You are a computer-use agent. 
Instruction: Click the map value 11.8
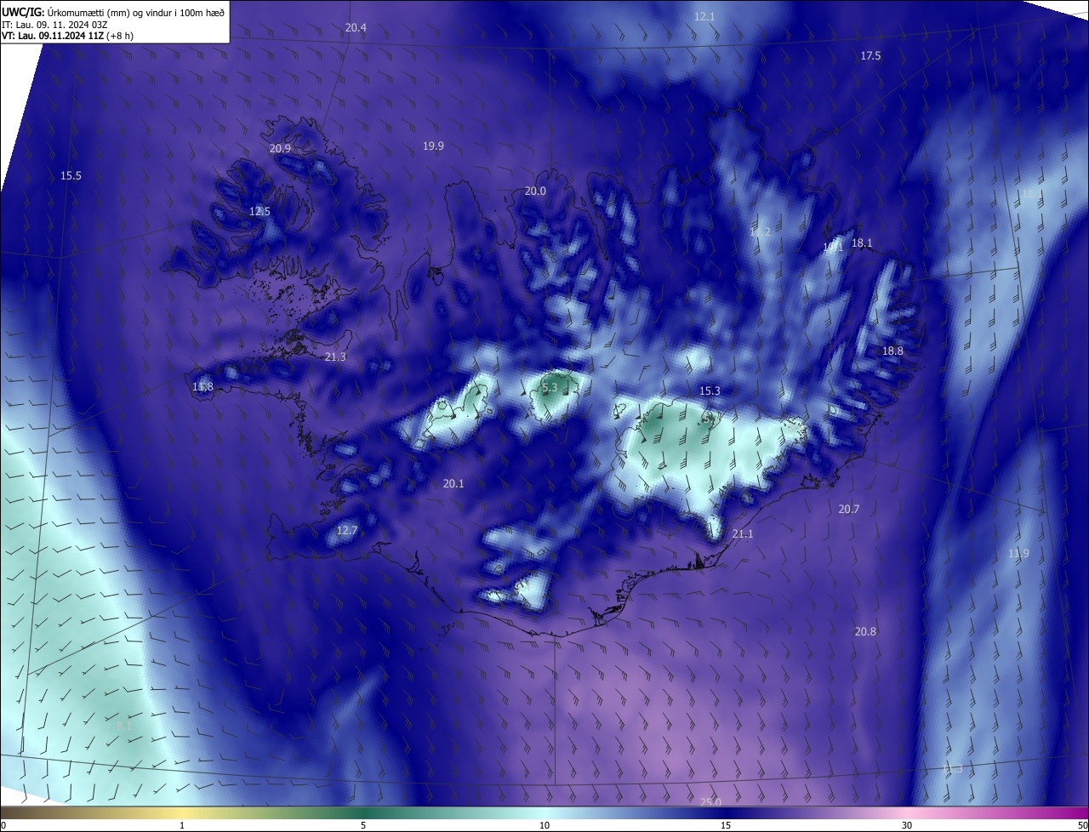pyautogui.click(x=202, y=388)
